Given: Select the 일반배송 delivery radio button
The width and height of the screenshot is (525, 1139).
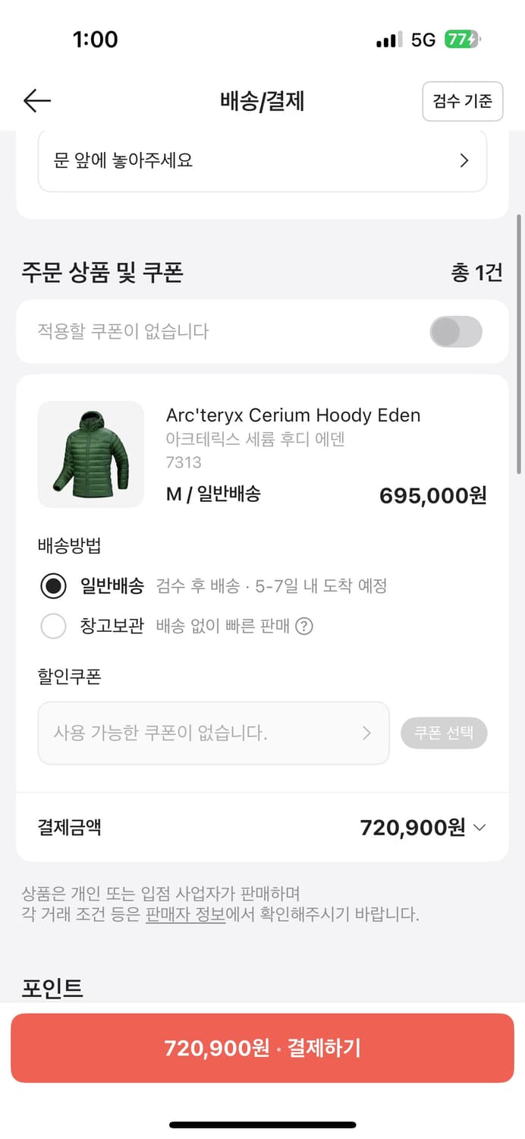Looking at the screenshot, I should [x=53, y=585].
